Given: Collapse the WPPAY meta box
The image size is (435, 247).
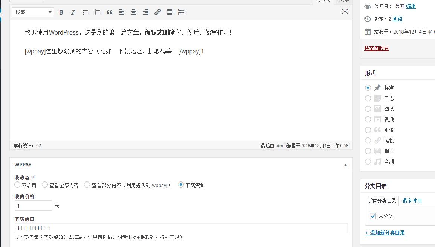Looking at the screenshot, I should tap(345, 165).
